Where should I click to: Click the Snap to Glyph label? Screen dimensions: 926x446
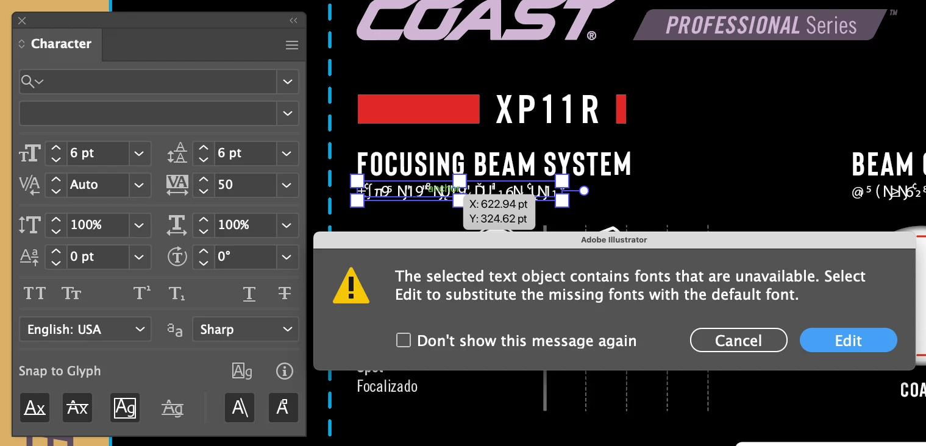(x=60, y=371)
